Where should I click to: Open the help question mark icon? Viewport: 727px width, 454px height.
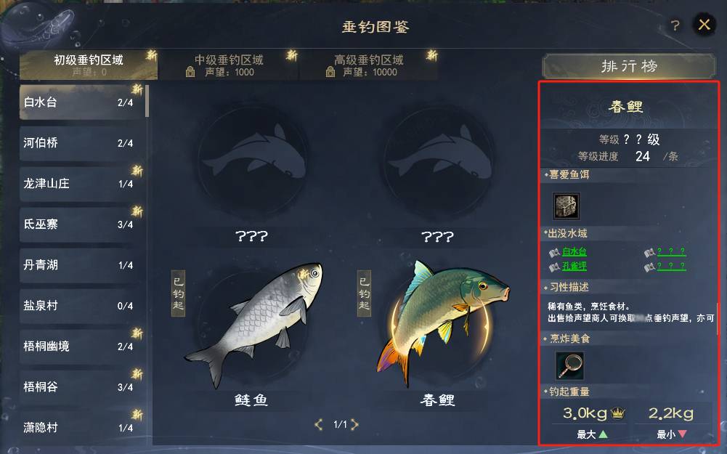(x=675, y=25)
